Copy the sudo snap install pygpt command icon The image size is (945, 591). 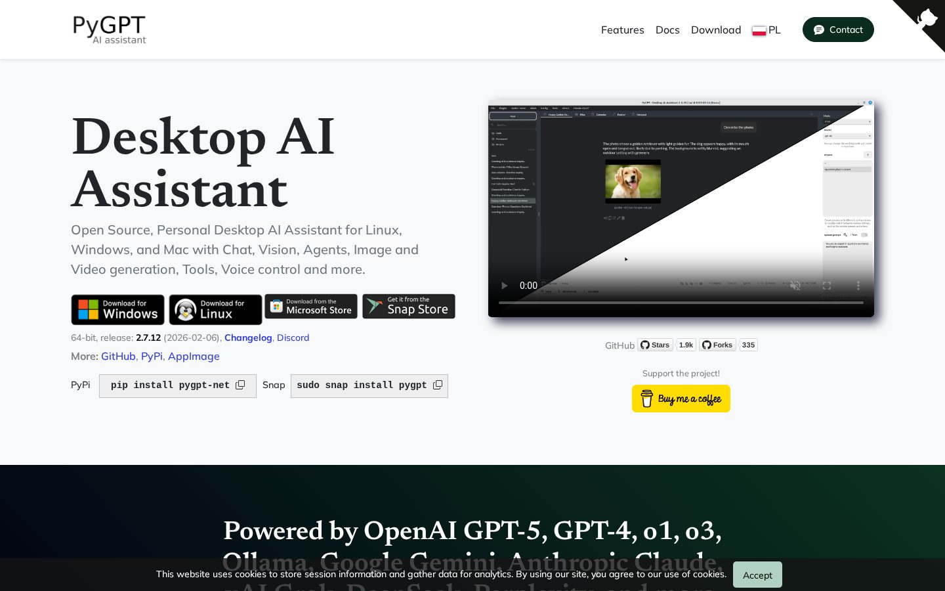(x=438, y=385)
